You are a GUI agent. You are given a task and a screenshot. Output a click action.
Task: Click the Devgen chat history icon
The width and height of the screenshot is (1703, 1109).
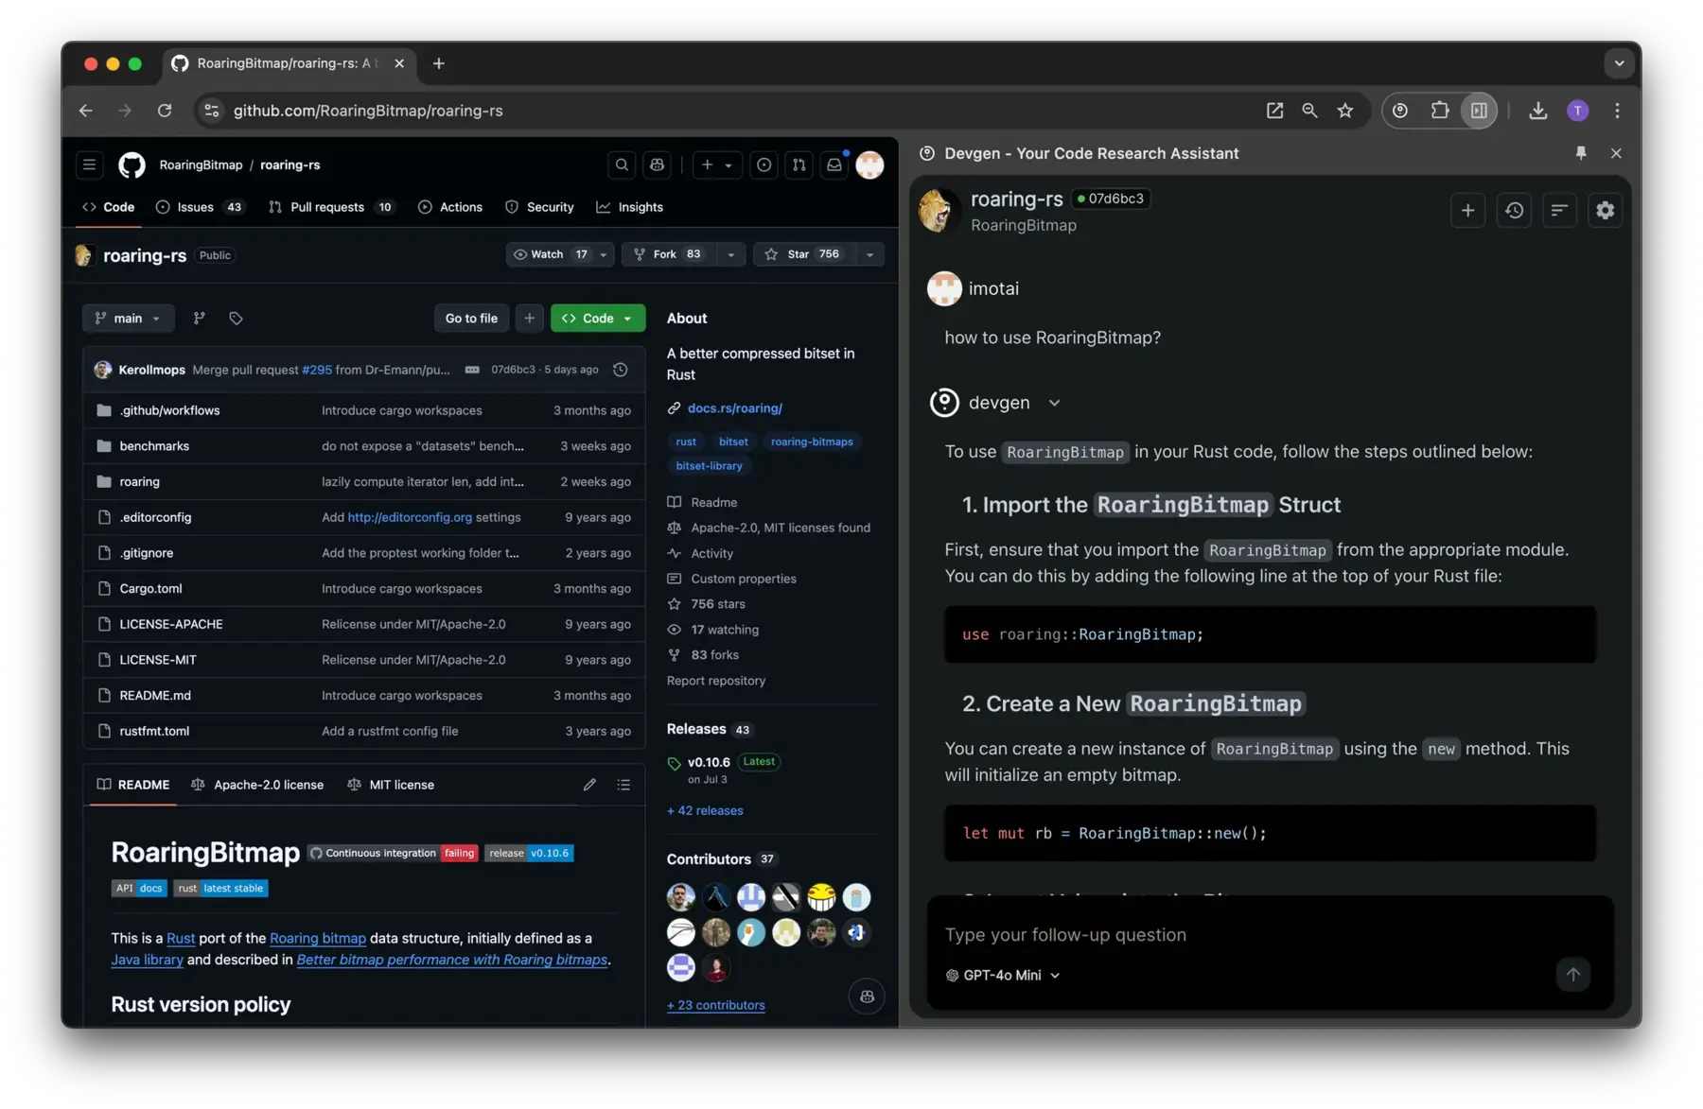(1514, 211)
